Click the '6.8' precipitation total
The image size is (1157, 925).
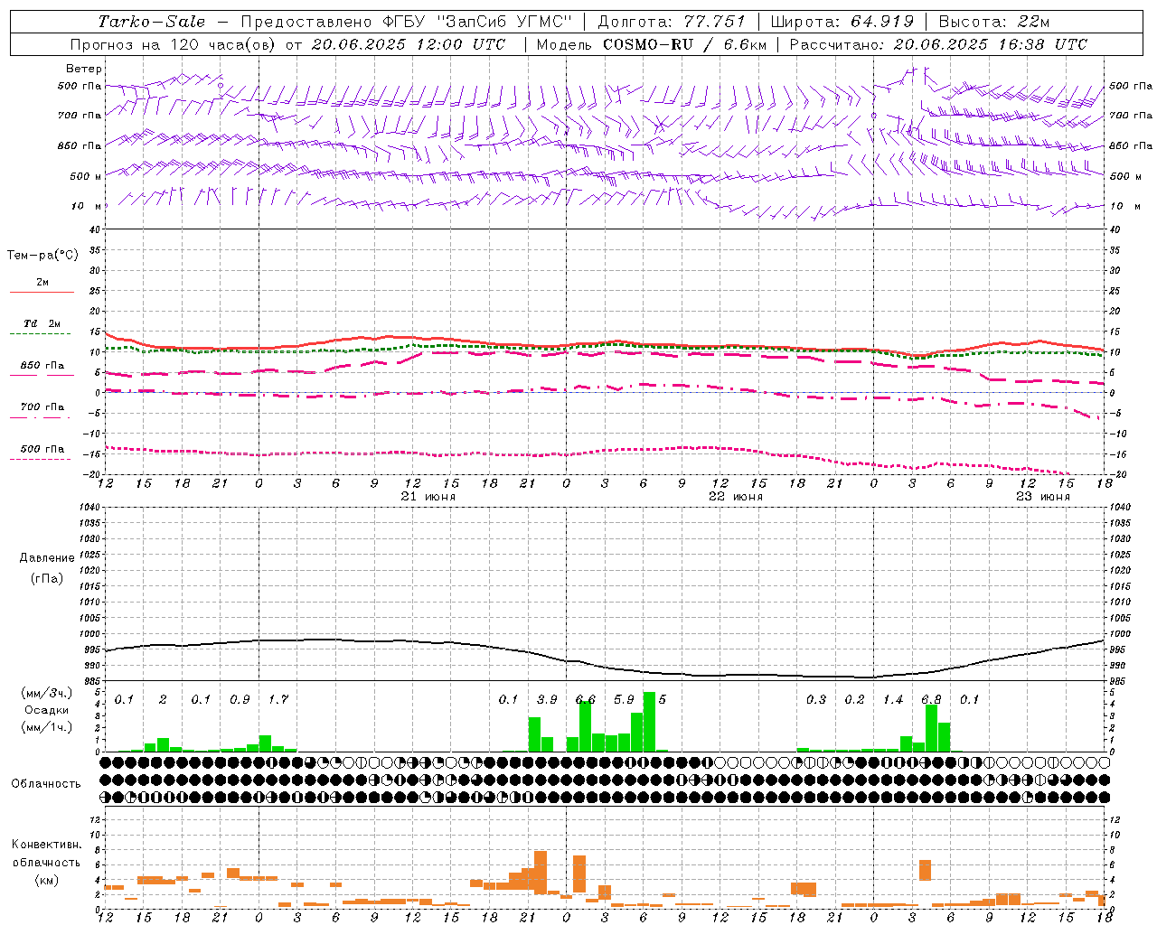tap(931, 700)
